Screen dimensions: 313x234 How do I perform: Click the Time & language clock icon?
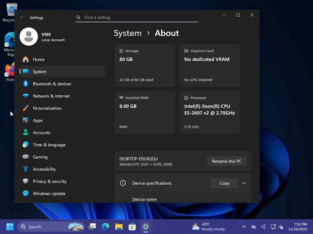click(26, 145)
